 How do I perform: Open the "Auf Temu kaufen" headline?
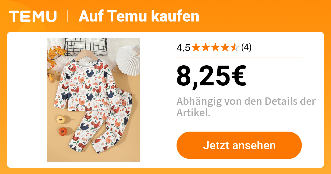[139, 16]
